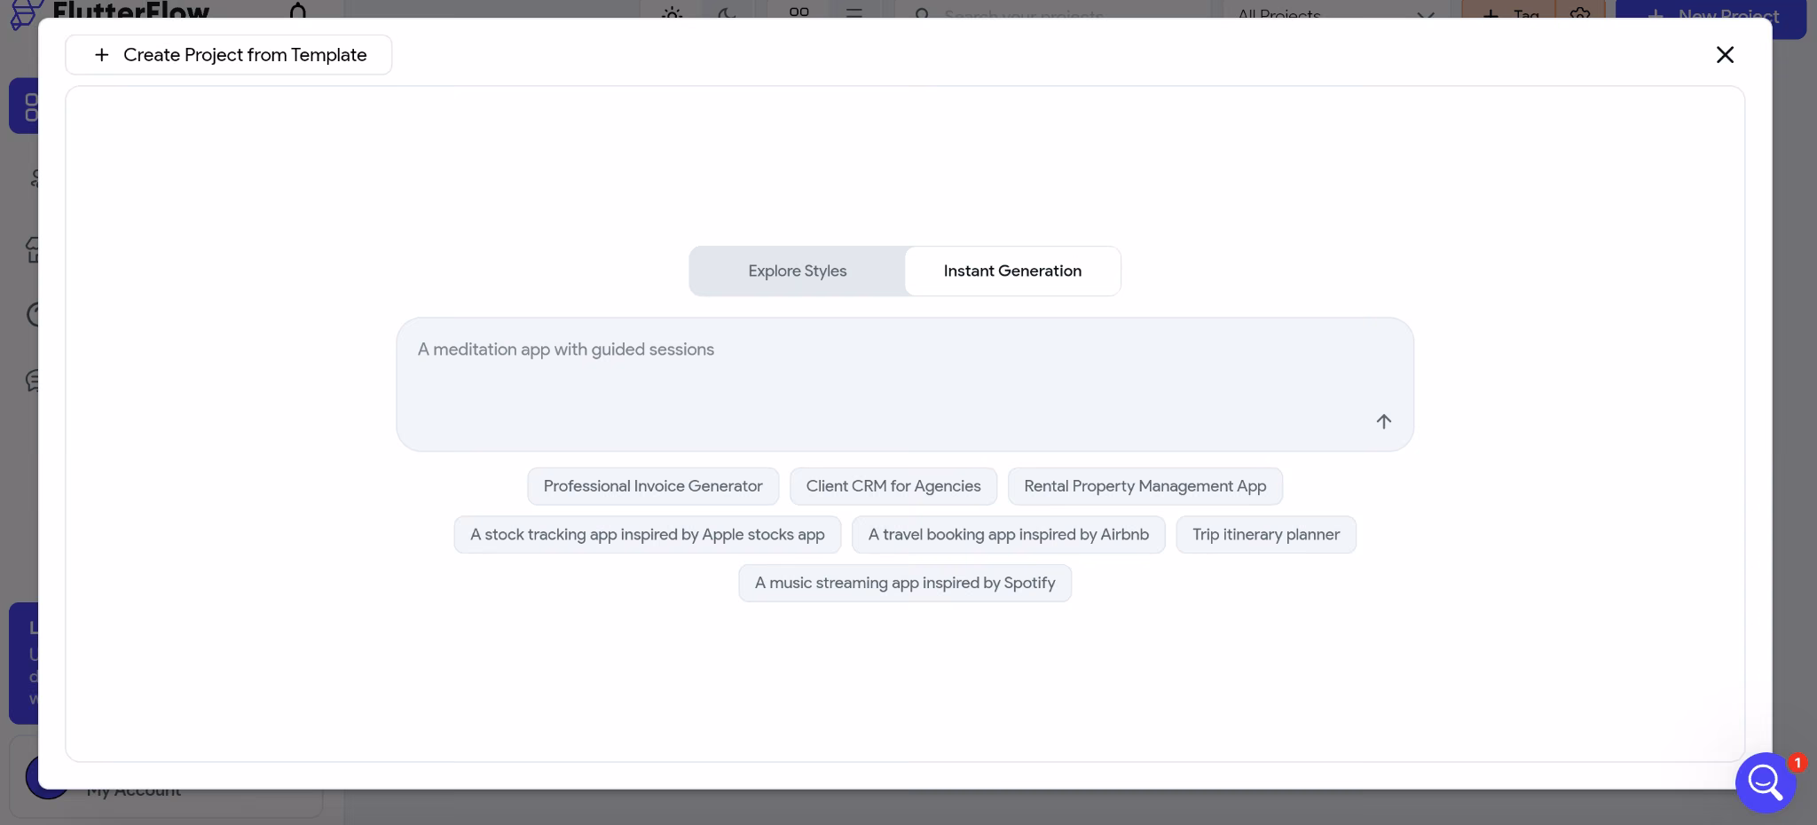Select the Instant Generation tab

pos(1012,271)
